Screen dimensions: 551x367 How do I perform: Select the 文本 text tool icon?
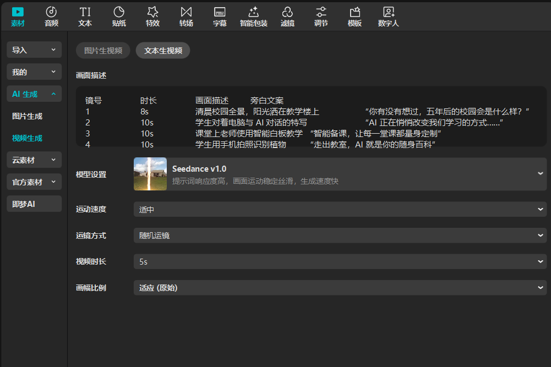pos(85,17)
